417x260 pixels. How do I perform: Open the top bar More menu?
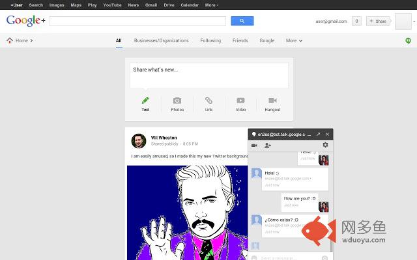211,5
